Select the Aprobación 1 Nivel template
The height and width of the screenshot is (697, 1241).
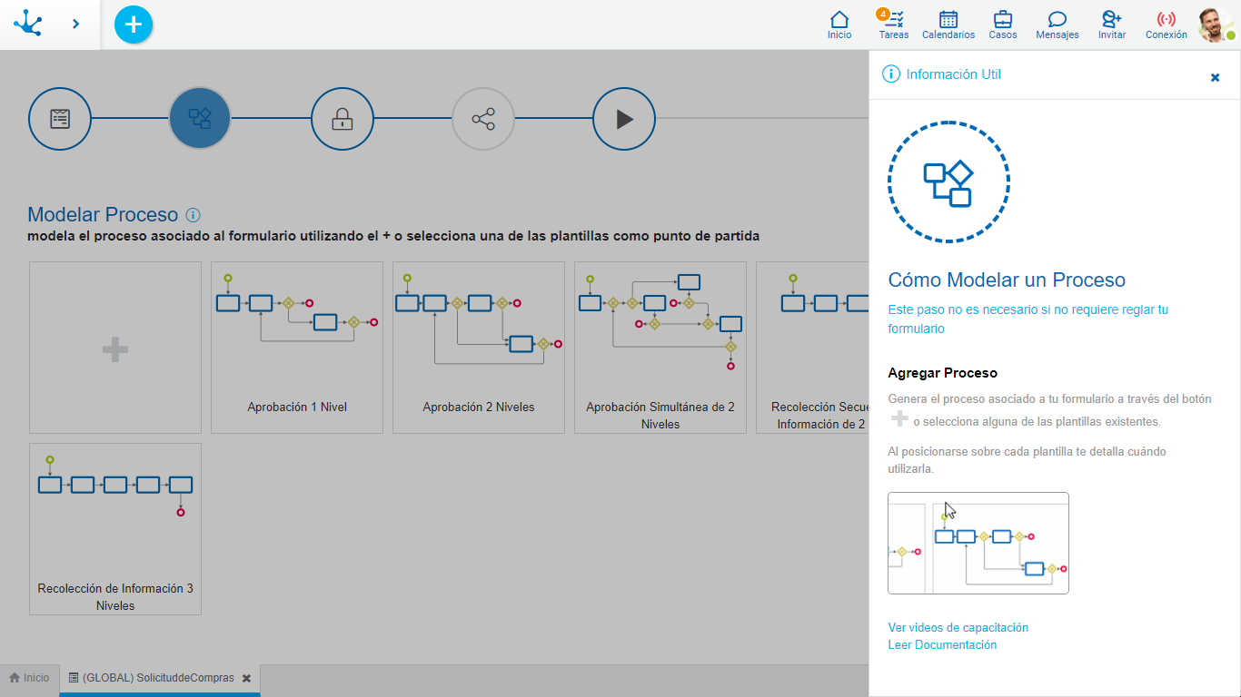click(297, 348)
